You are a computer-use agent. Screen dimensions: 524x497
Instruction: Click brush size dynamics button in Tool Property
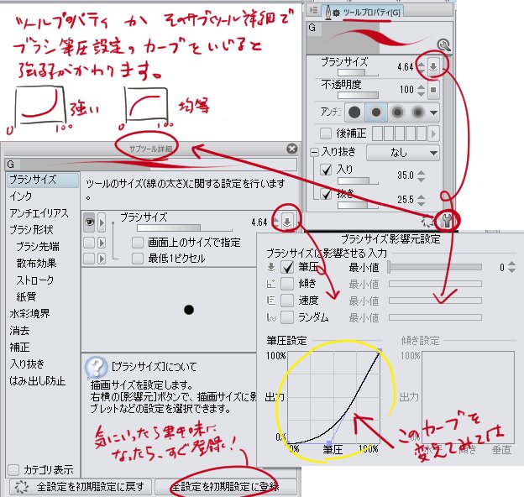(433, 66)
